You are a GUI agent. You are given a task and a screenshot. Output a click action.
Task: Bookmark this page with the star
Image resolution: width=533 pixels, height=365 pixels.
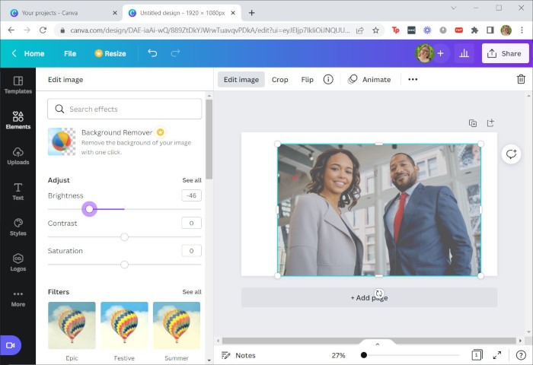pos(375,30)
